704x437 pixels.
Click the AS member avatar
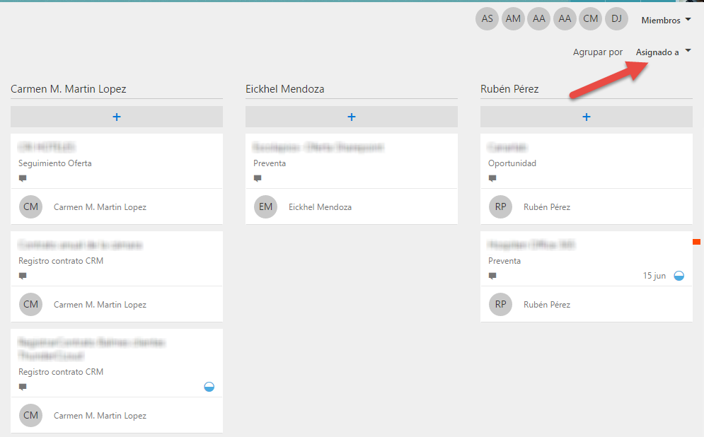487,19
